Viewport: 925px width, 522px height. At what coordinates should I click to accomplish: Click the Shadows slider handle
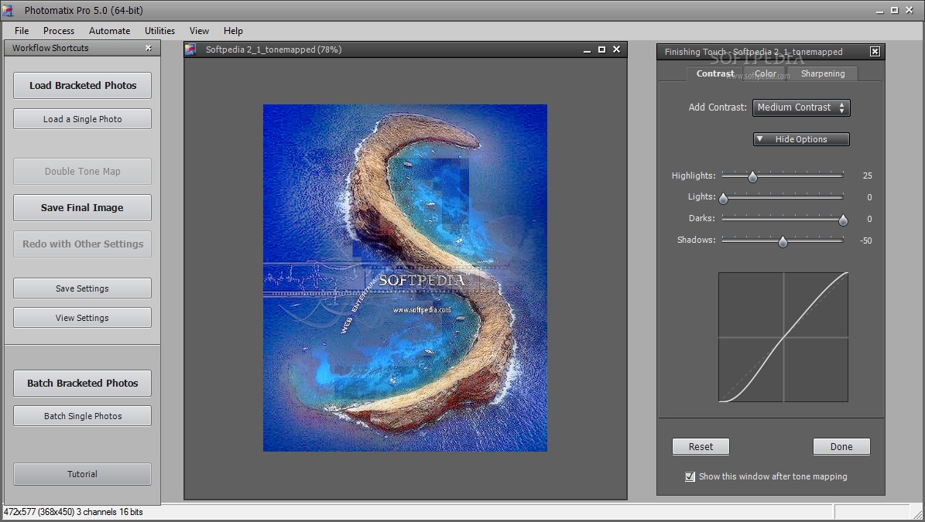(783, 241)
